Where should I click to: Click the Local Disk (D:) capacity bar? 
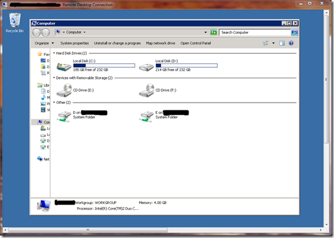(x=187, y=65)
